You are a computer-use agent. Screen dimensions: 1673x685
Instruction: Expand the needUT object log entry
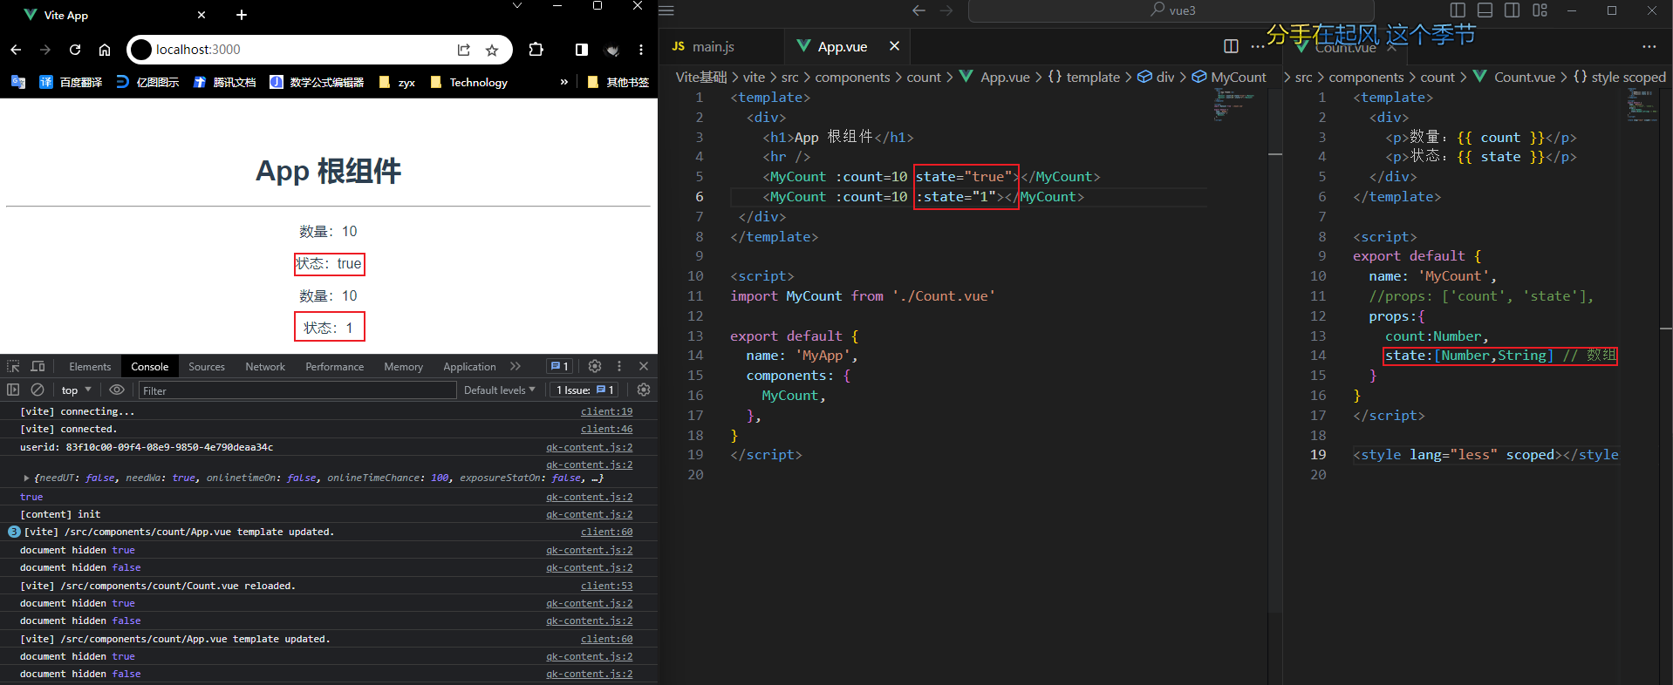(26, 478)
